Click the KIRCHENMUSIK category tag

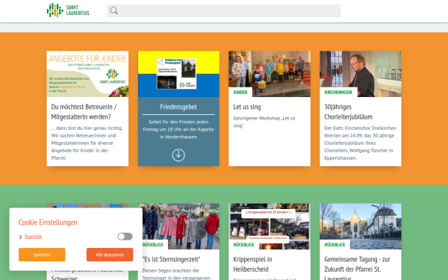point(338,93)
